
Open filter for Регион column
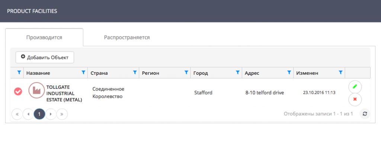[x=186, y=73]
